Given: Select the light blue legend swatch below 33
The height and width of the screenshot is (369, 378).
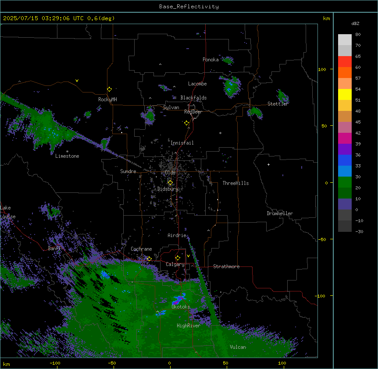Looking at the screenshot, I should coord(345,171).
